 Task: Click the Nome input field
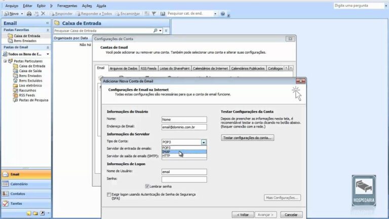[184, 120]
